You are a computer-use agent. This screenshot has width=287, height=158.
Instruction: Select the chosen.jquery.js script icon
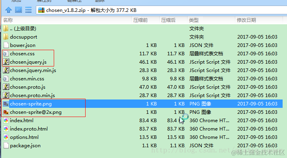coord(6,62)
